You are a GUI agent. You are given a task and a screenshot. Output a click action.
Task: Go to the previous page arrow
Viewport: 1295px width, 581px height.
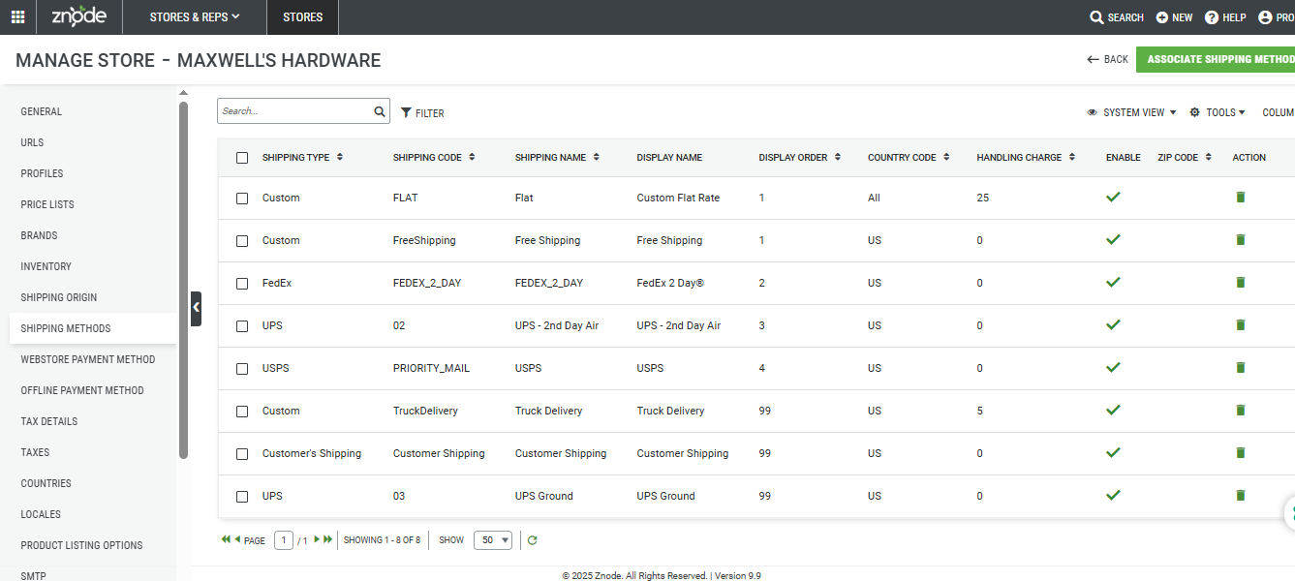[237, 539]
